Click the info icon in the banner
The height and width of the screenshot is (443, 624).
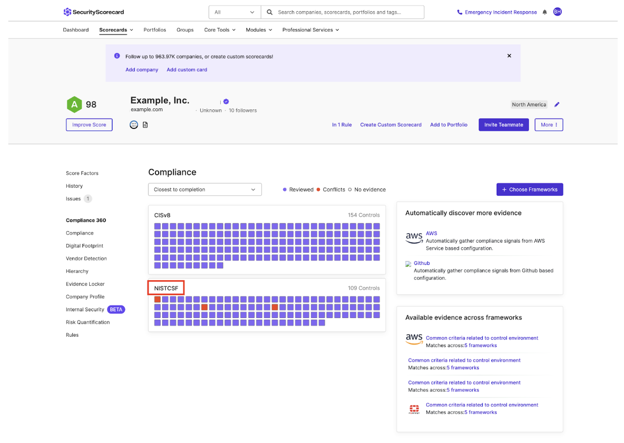117,56
